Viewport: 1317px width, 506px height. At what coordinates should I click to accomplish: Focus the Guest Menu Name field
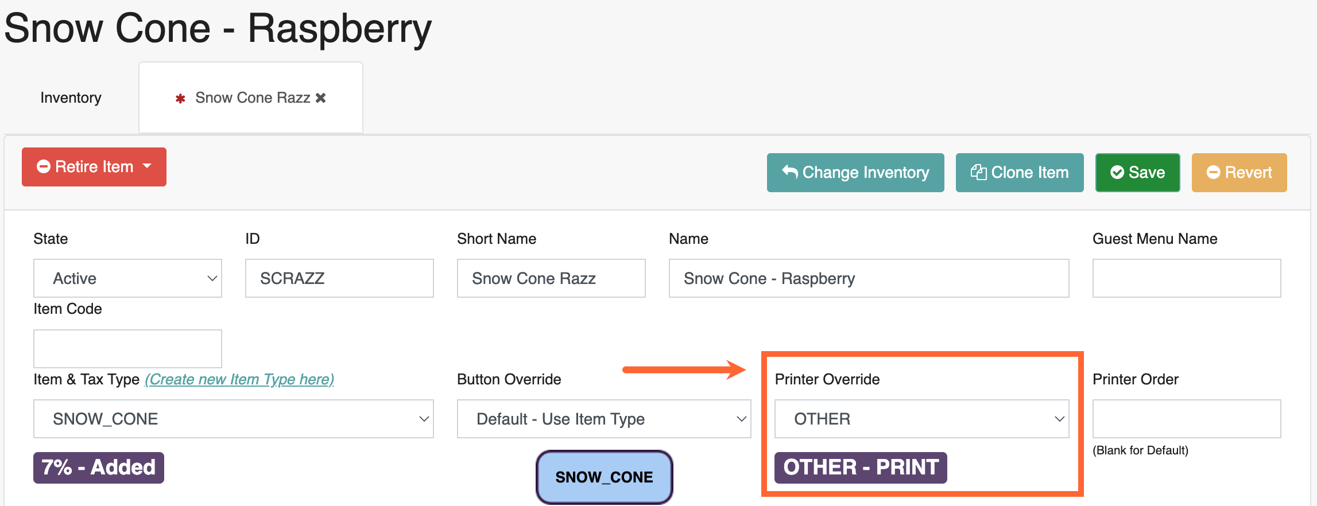(x=1187, y=278)
